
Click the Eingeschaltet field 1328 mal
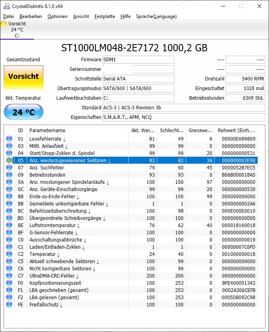[x=245, y=89]
